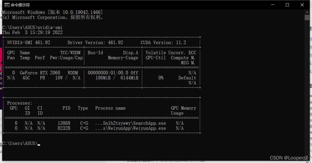
Task: Click the Pwr:Usage/Cap column header
Action: pos(66,58)
